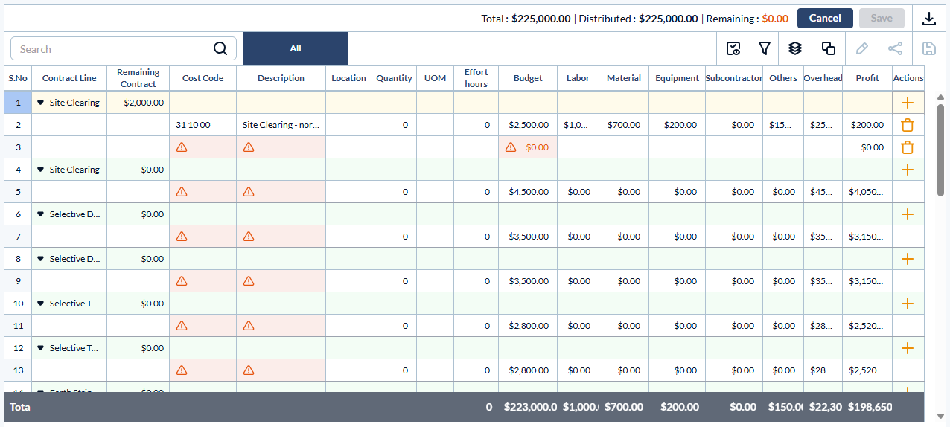Click the view settings checkmark-eye icon
Screen dimensions: 950x427
(733, 48)
